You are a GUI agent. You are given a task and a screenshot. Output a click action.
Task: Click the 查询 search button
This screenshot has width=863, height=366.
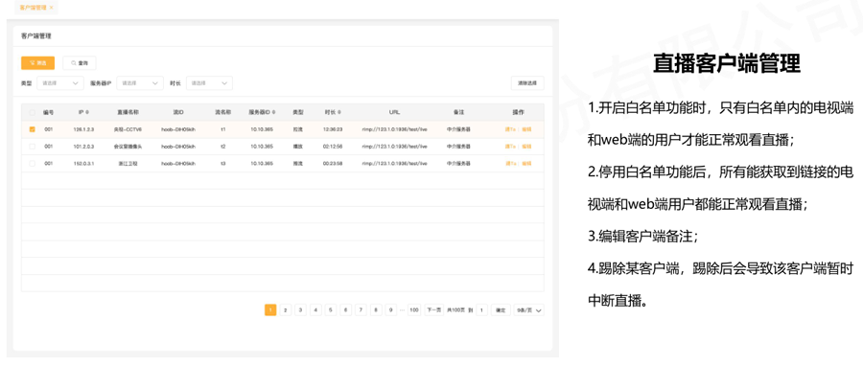point(80,63)
